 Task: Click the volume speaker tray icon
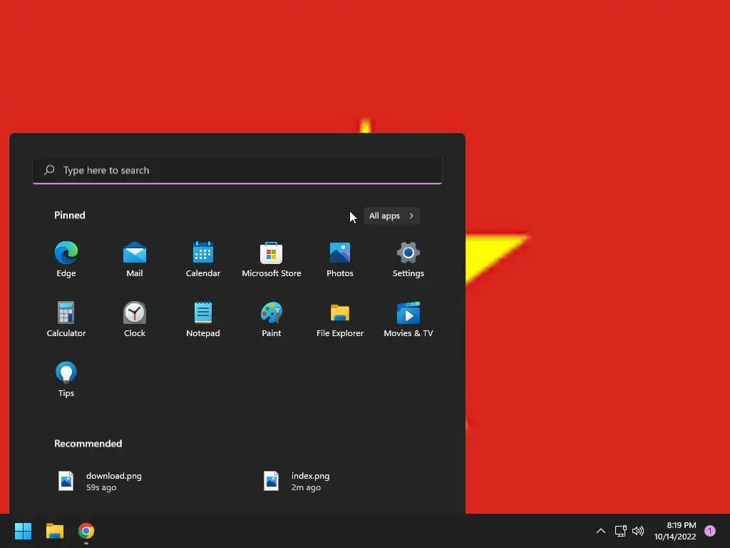coord(638,531)
